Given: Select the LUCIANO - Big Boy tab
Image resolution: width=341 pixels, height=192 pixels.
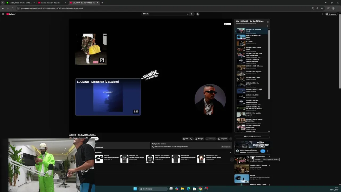Looking at the screenshot, I should click(84, 3).
